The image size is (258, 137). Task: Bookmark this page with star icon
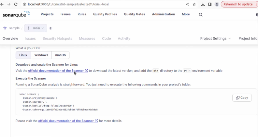click(194, 4)
